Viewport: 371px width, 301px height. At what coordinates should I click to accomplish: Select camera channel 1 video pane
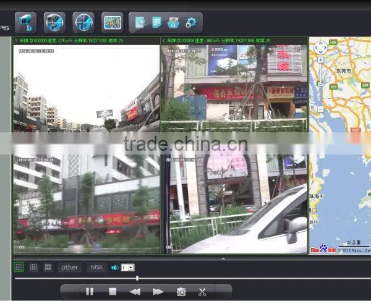tap(87, 88)
